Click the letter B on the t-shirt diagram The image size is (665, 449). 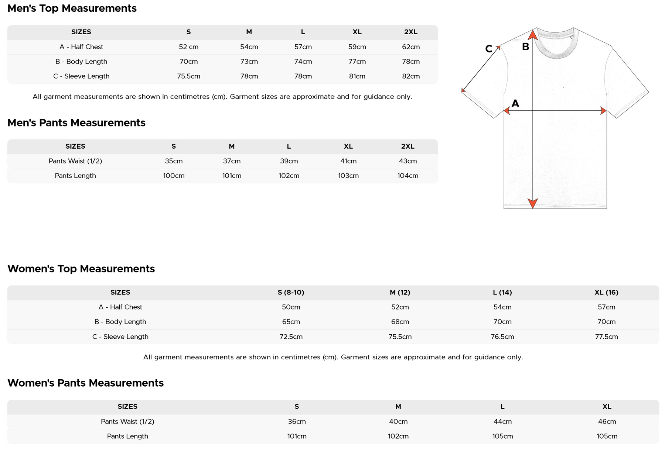click(525, 47)
